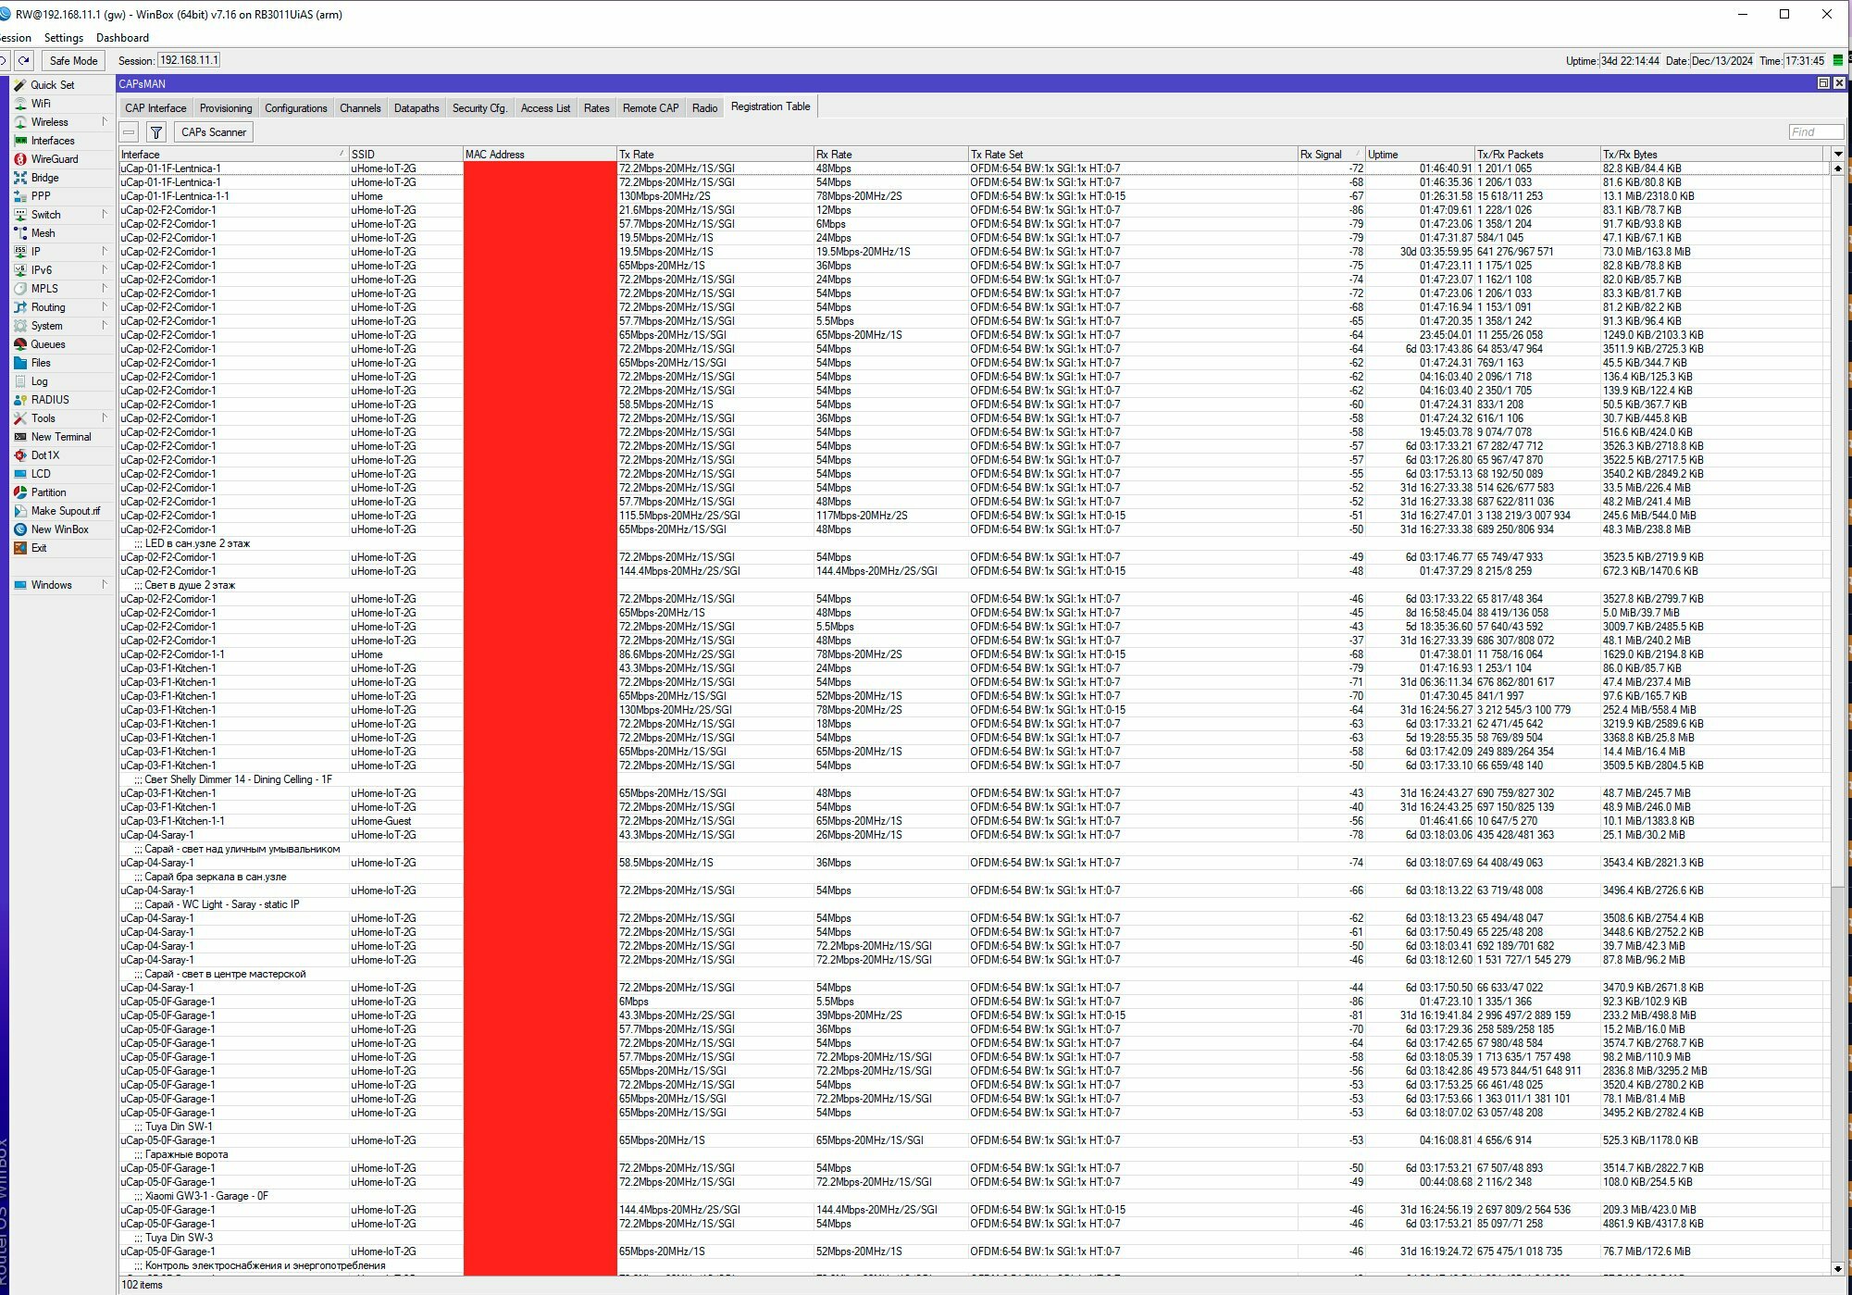The image size is (1852, 1295).
Task: Switch to the Rates tab
Action: tap(597, 108)
